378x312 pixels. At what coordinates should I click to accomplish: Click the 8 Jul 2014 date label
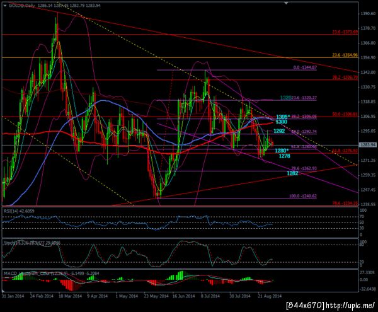coord(210,296)
